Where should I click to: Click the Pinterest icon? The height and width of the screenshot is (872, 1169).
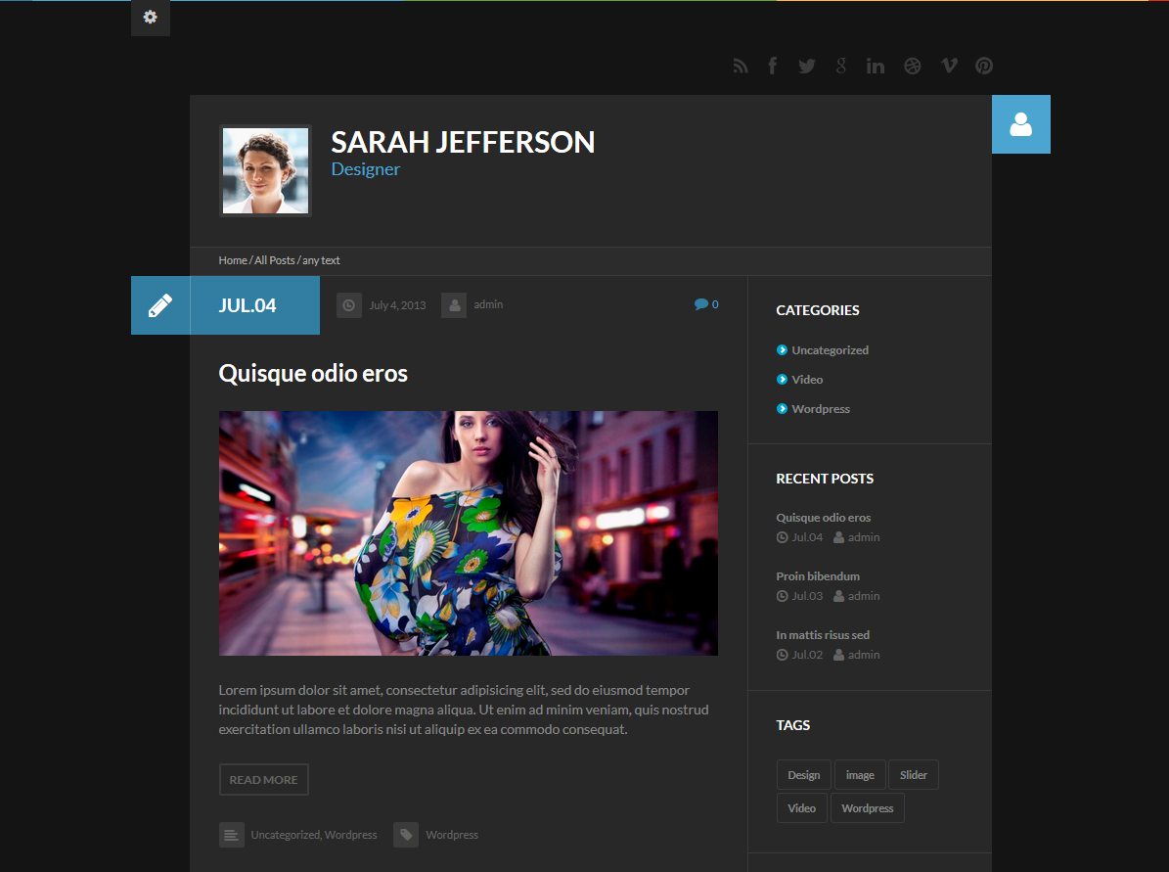pos(983,66)
